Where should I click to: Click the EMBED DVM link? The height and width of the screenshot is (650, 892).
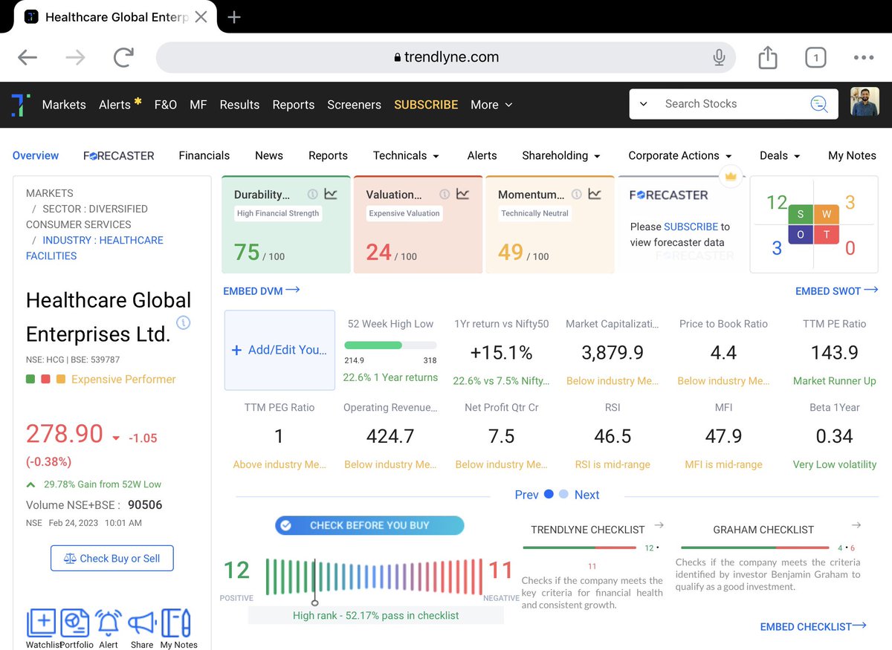click(x=262, y=290)
